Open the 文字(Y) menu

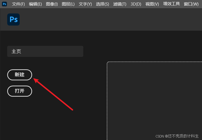pos(85,4)
